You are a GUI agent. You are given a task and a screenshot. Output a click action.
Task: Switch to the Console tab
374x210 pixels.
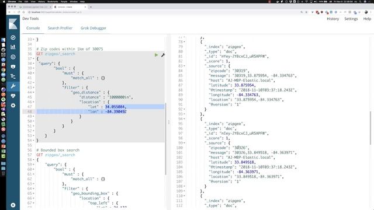click(x=33, y=28)
